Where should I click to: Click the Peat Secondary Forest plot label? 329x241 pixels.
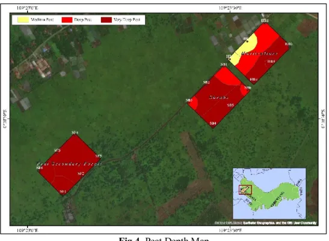[69, 164]
